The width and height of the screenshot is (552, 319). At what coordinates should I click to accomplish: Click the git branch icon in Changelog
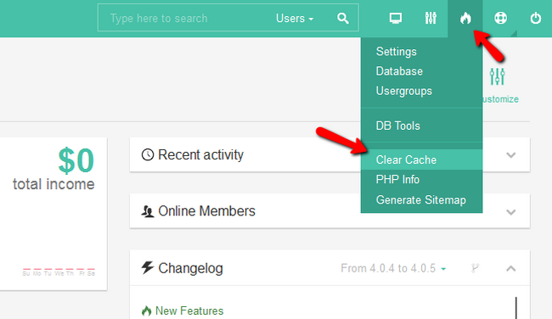(475, 268)
